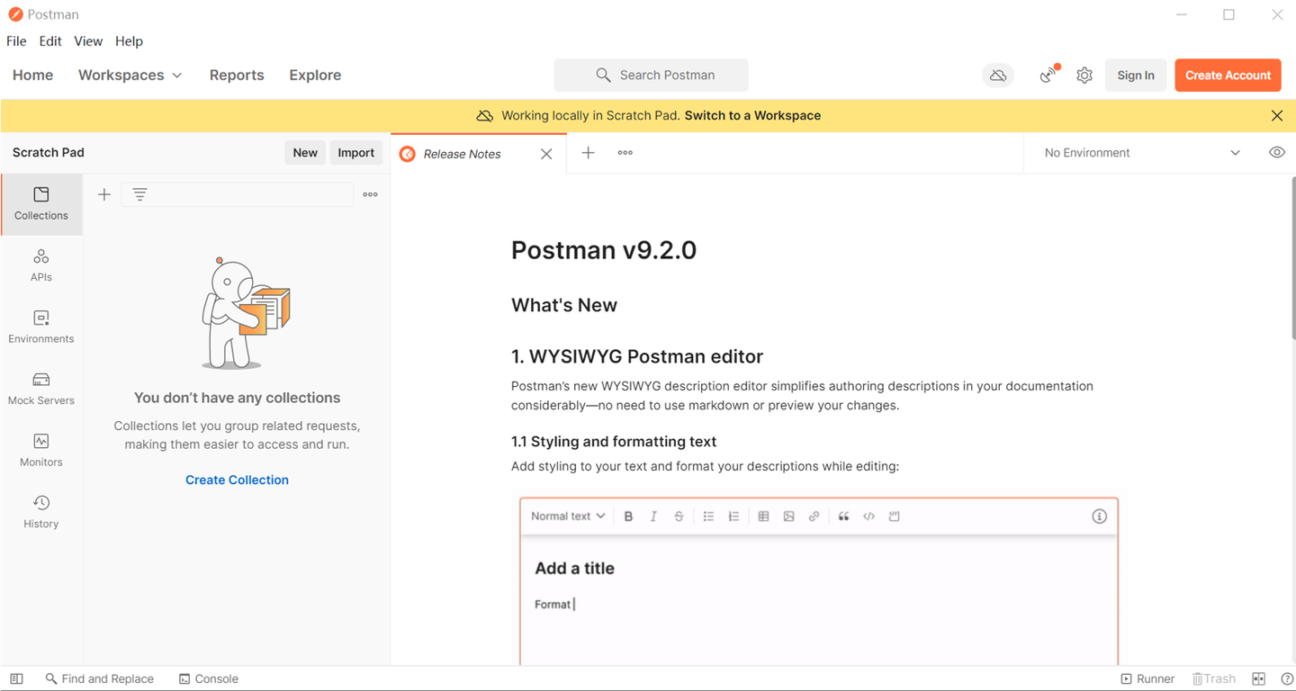Open Postman settings with the gear icon
This screenshot has width=1296, height=691.
coord(1084,76)
